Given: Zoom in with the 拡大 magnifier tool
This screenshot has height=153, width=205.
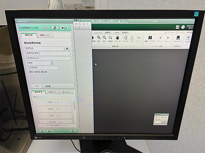Looking at the screenshot, I should click(x=99, y=38).
